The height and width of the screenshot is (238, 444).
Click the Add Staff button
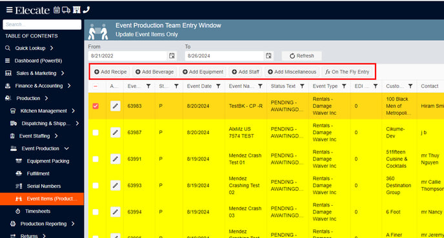coord(245,72)
